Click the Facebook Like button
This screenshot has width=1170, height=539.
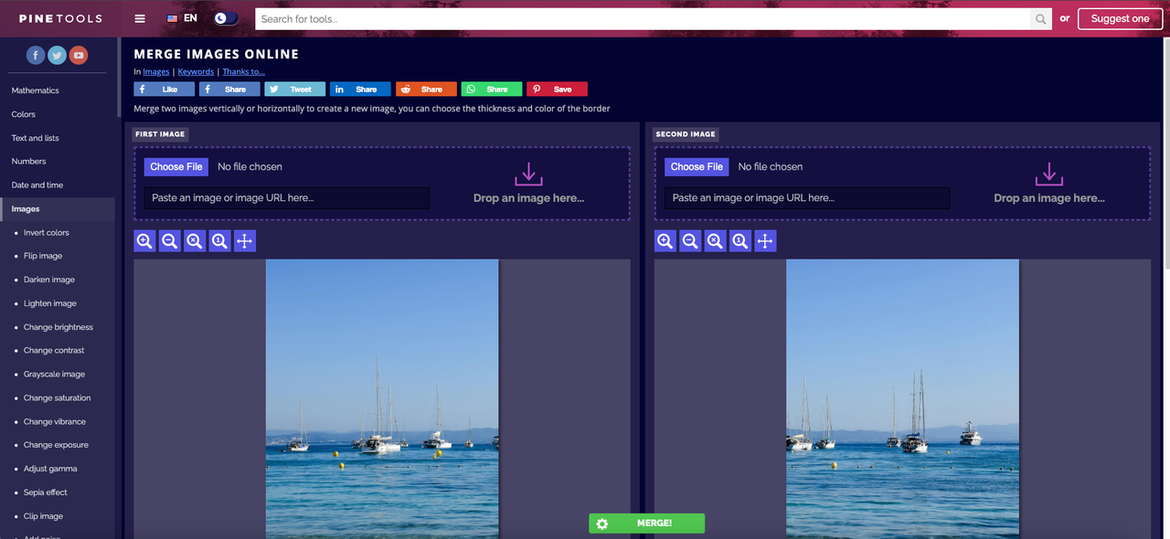[164, 90]
